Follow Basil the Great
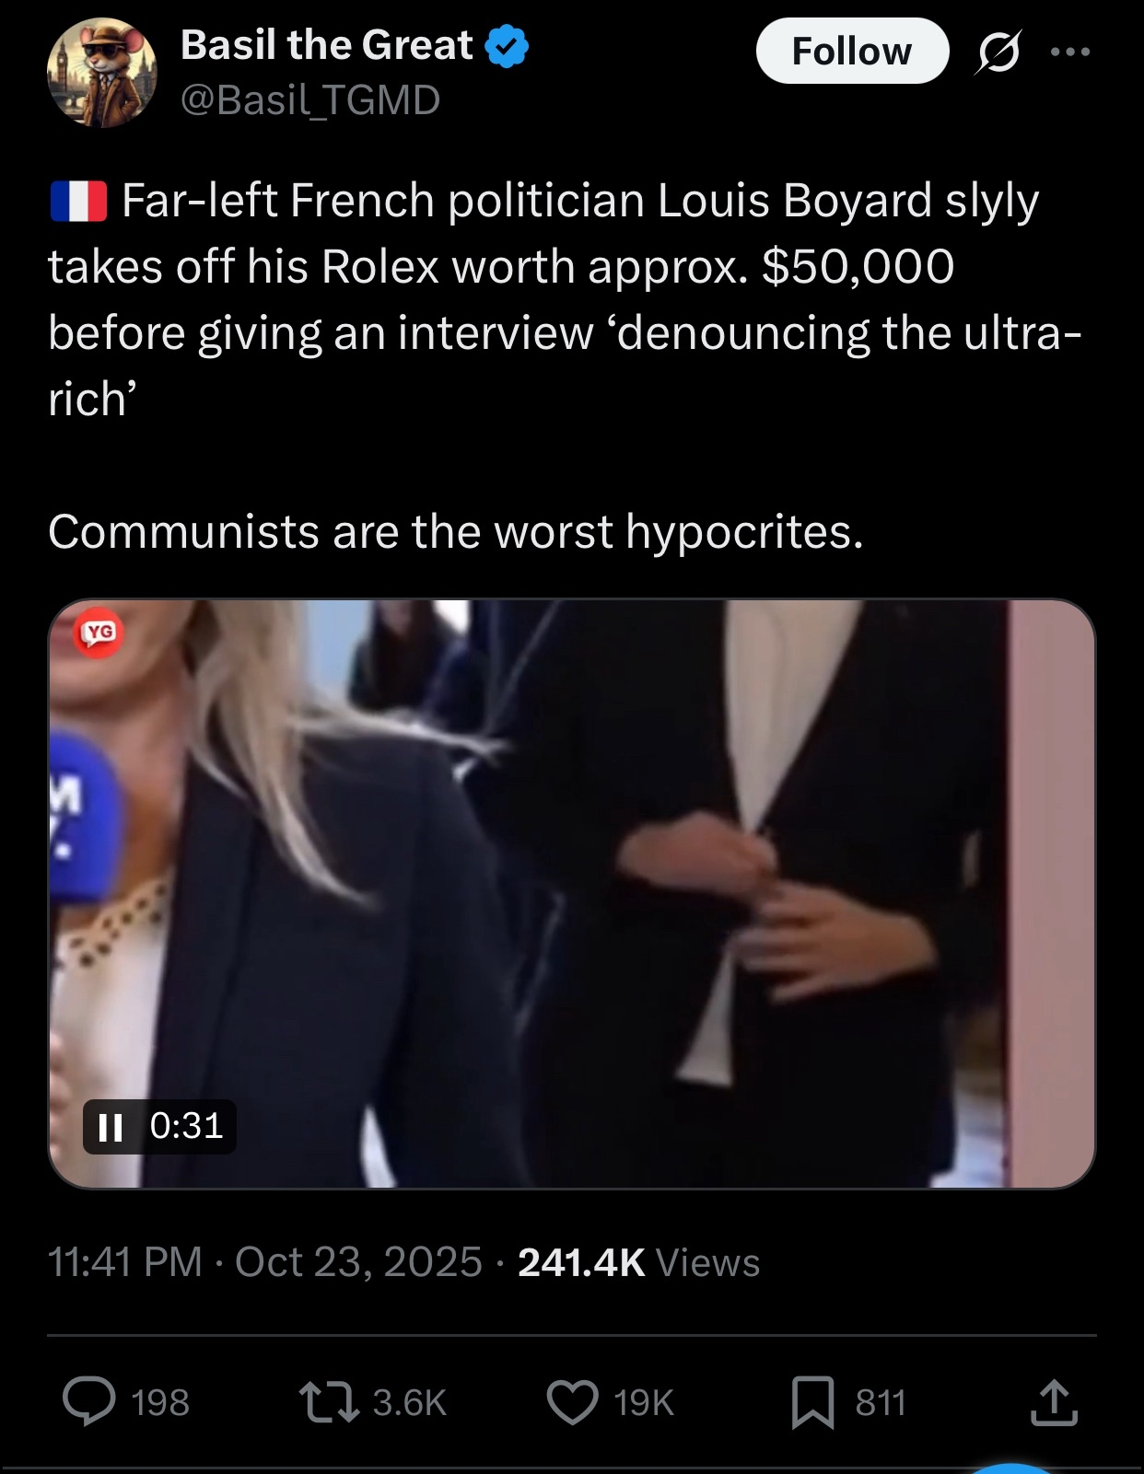 (852, 51)
